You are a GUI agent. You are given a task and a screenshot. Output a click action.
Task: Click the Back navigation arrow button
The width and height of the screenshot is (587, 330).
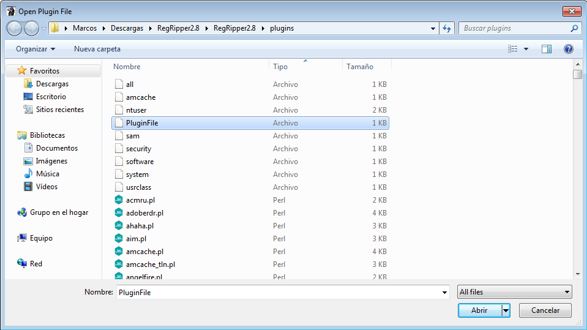click(x=15, y=28)
